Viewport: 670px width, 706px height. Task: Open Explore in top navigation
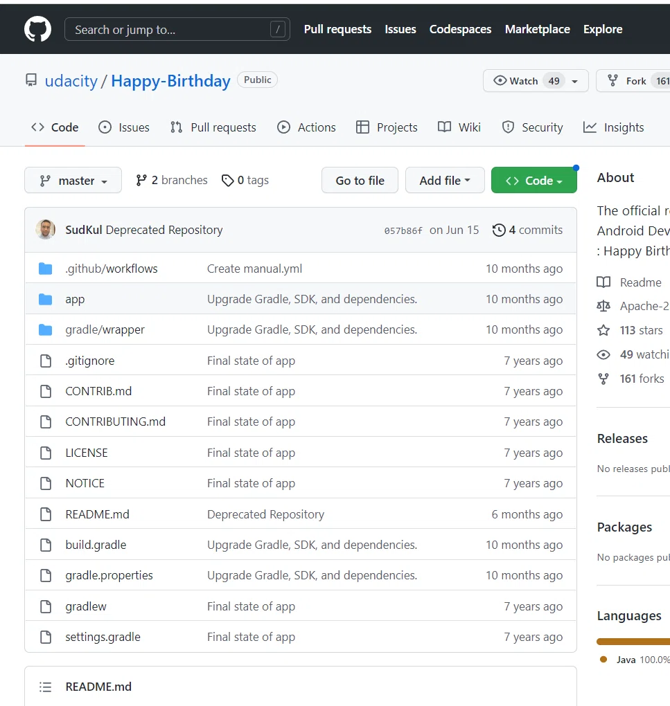point(602,29)
